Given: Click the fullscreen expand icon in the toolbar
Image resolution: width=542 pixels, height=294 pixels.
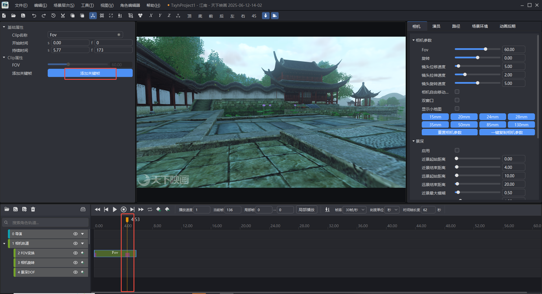Looking at the screenshot, I should coord(111,16).
